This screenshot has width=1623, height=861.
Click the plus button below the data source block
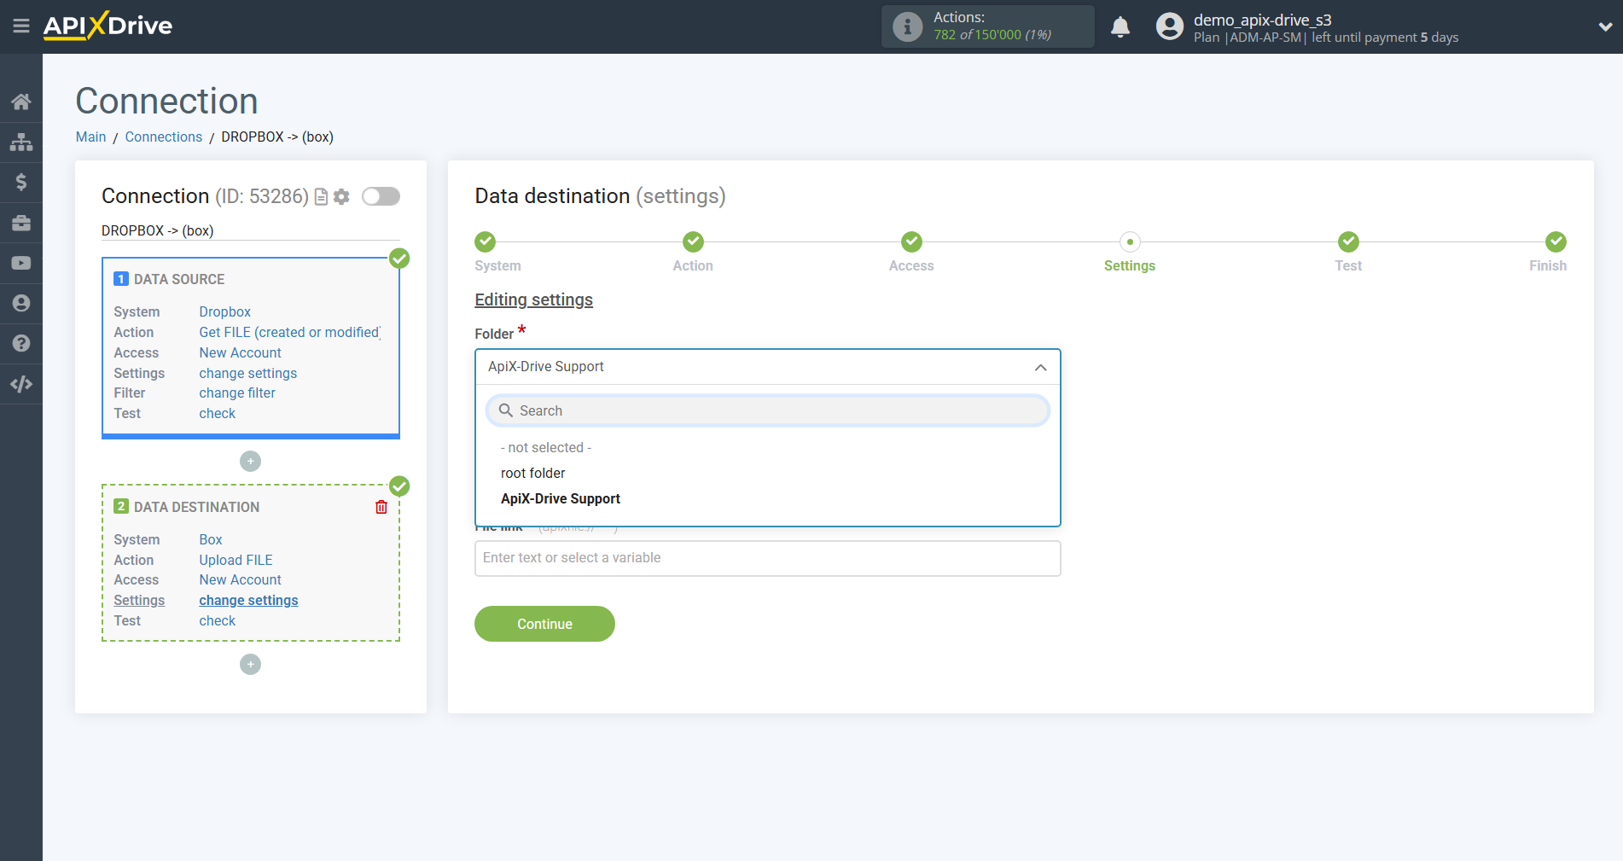[250, 462]
